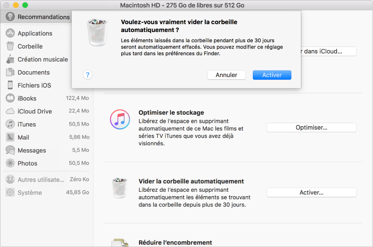This screenshot has height=247, width=373.
Task: Click the partially hidden dans iCloud... button
Action: [x=329, y=51]
